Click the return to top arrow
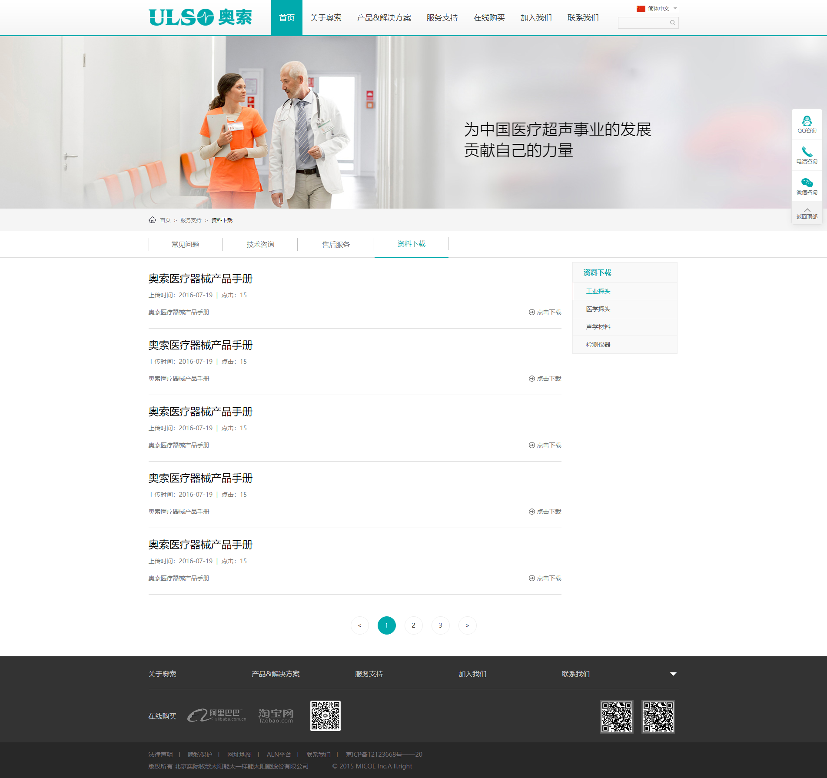827x778 pixels. [807, 211]
